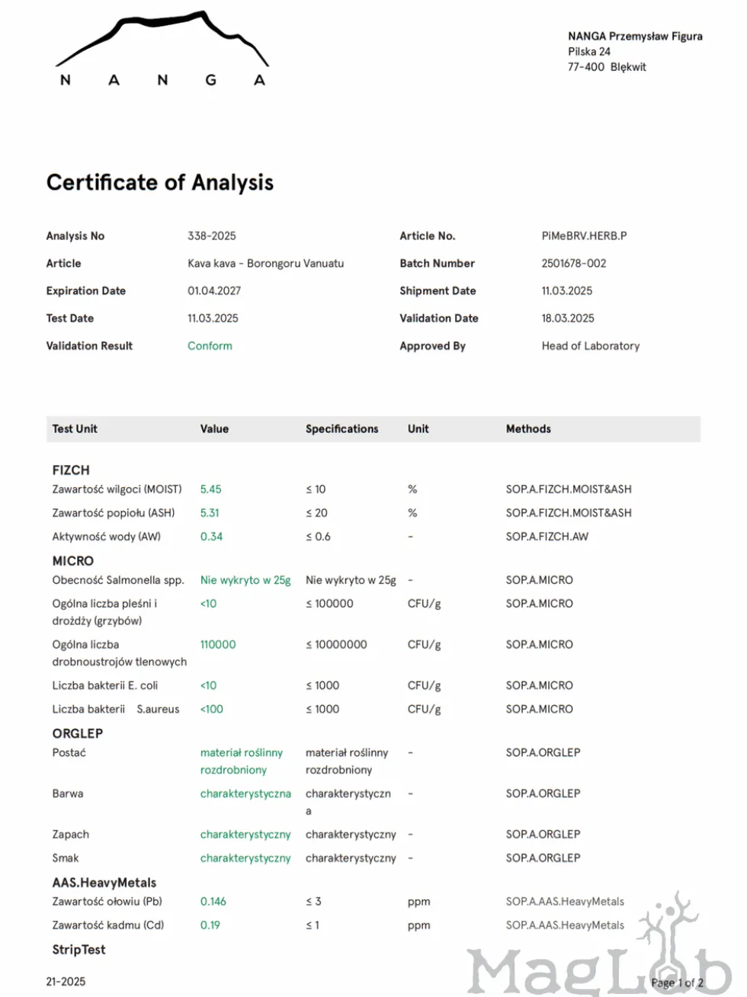Select article name 'Kava kava - Borongoru Vanuatu'

tap(266, 264)
